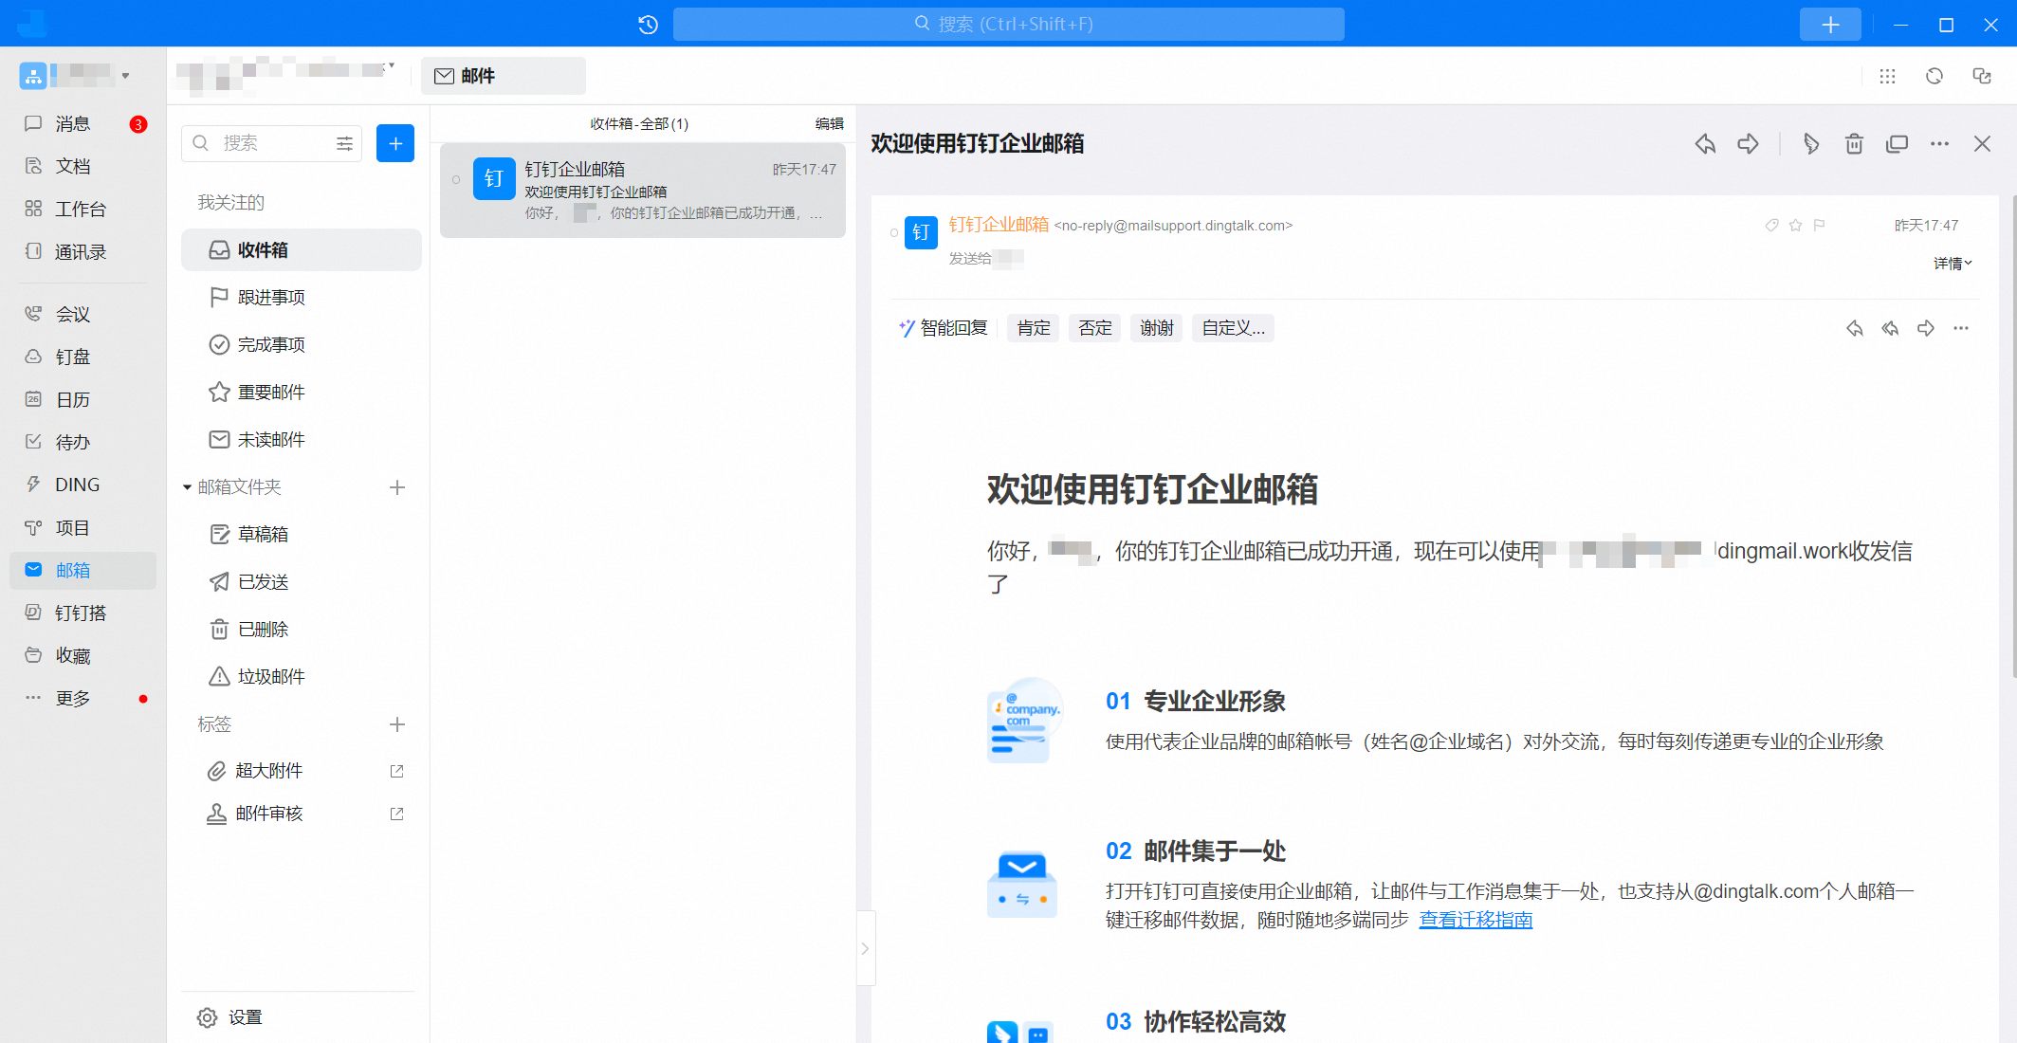Expand 详情 details dropdown
The height and width of the screenshot is (1043, 2017).
(1953, 264)
